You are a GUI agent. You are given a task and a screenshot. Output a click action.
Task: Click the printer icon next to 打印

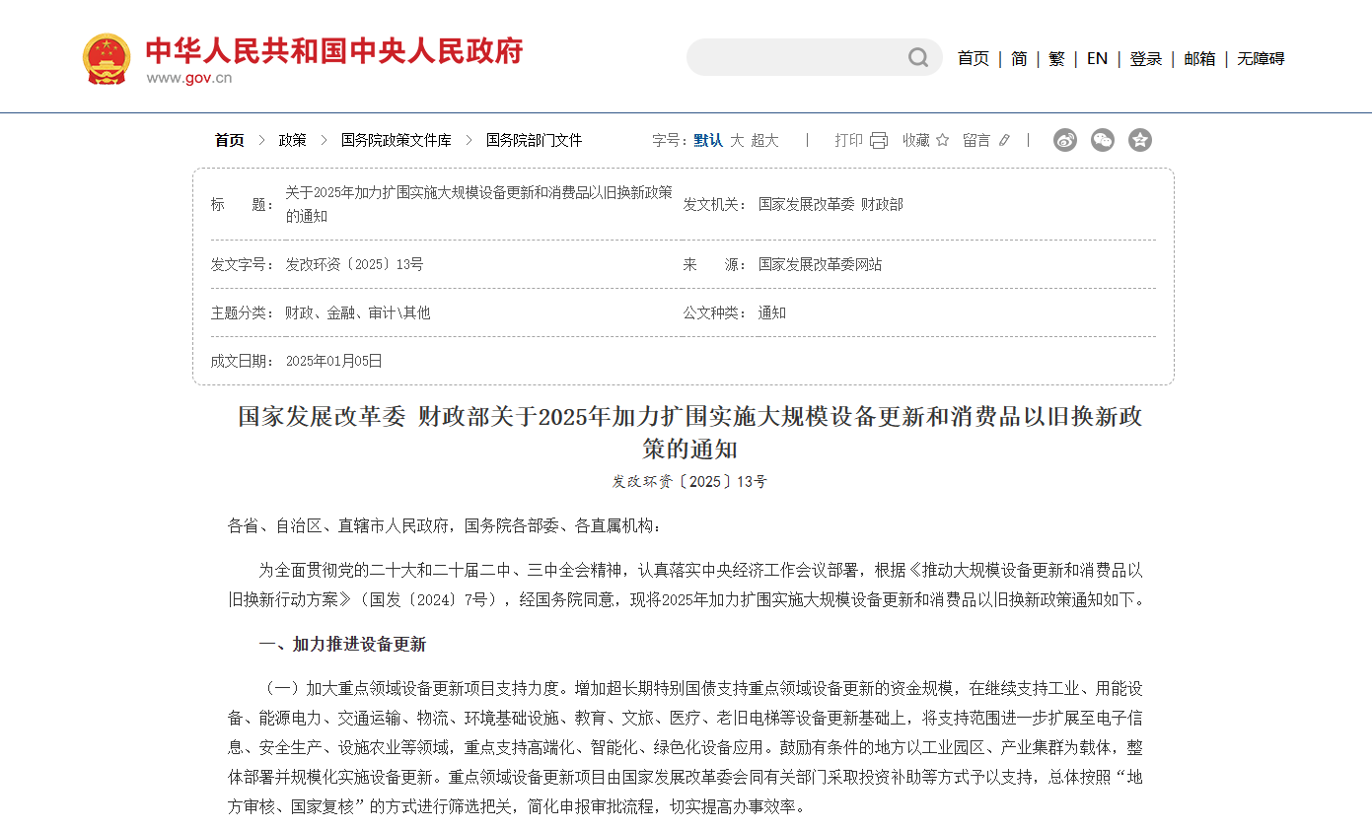pos(879,140)
